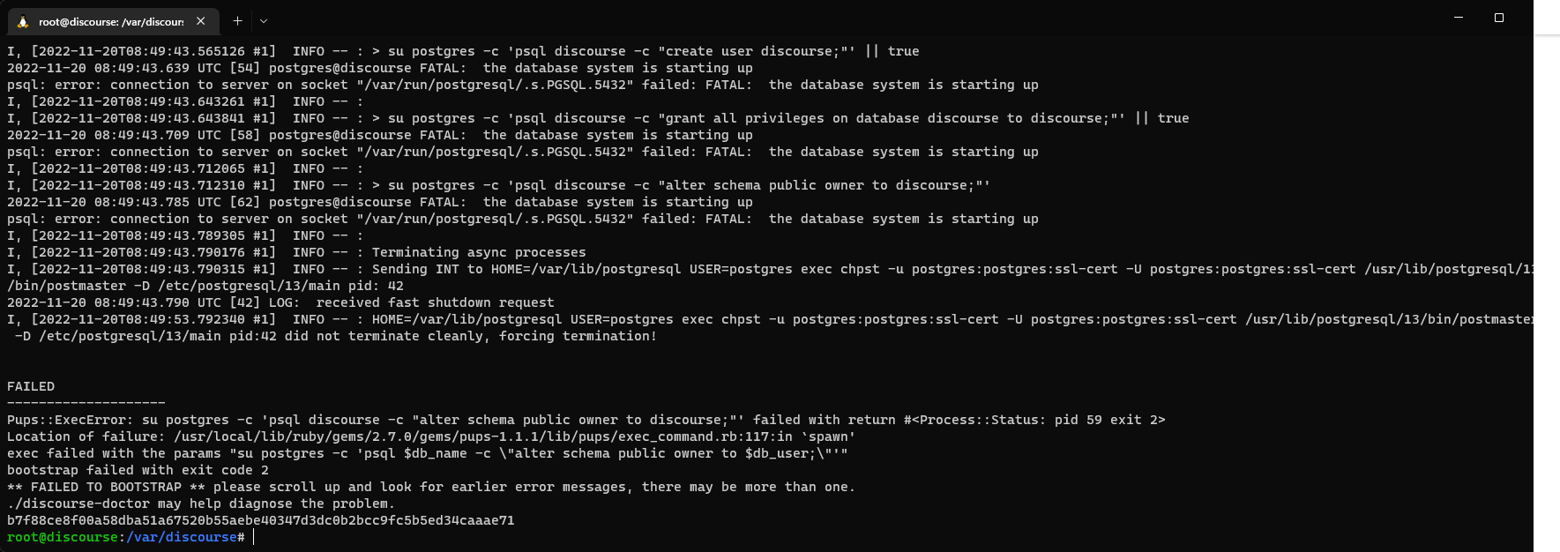Click the ./discourse-doctor help line
Screen dimensions: 1560x552
pos(201,504)
